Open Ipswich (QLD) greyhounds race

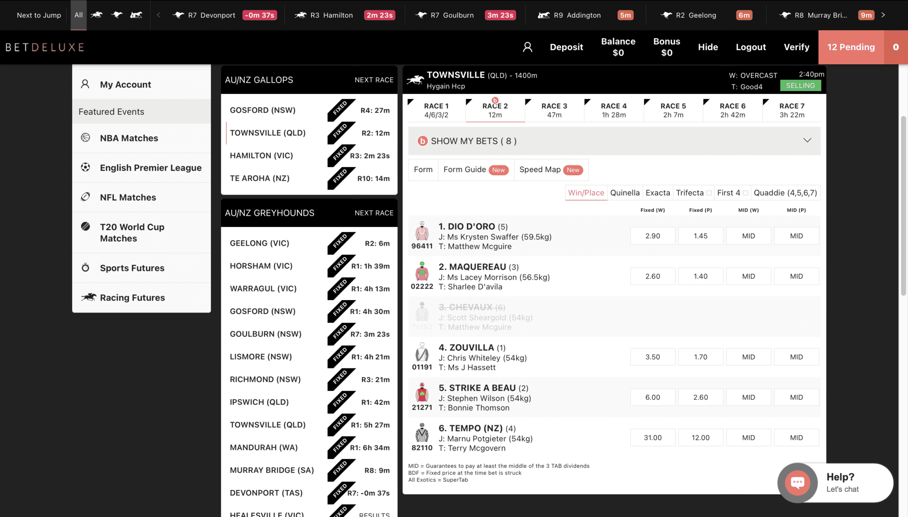point(309,402)
